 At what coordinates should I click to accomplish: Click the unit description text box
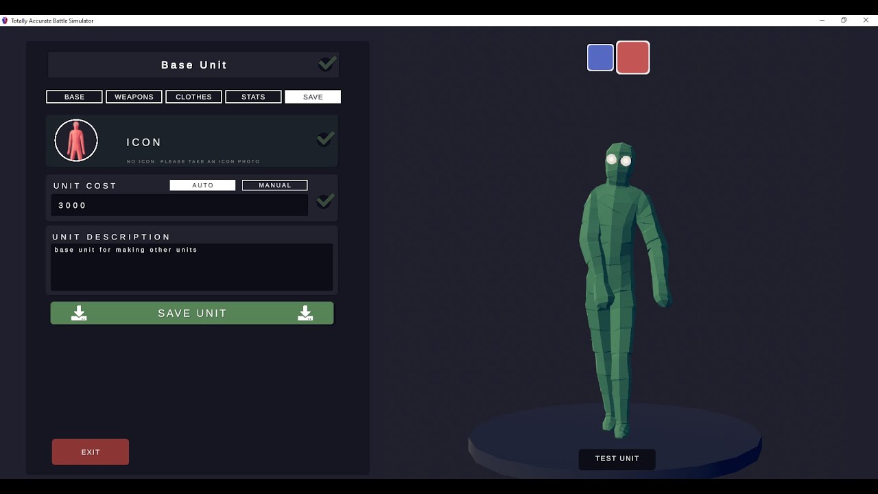[x=191, y=267]
